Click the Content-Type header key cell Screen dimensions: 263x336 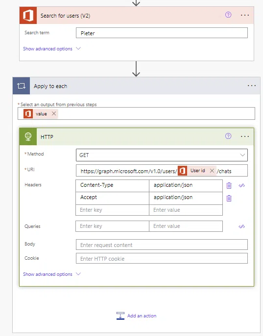(112, 185)
